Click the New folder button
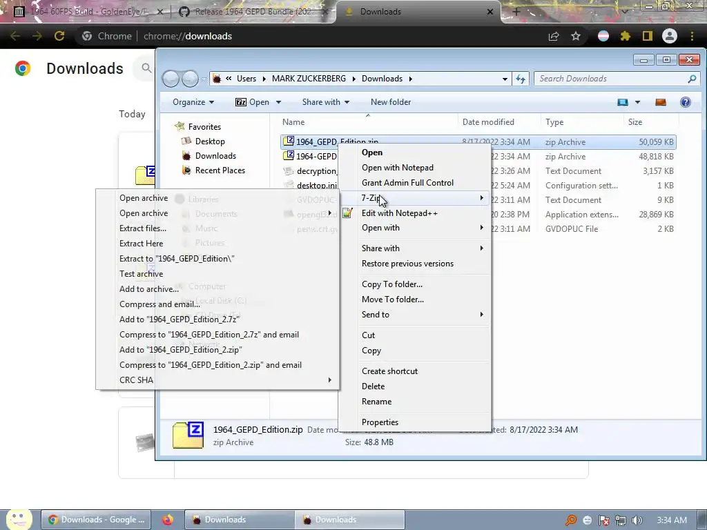 (391, 102)
